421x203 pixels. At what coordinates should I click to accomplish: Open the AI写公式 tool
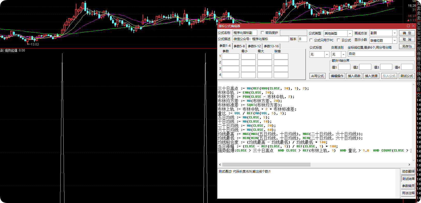click(x=317, y=76)
